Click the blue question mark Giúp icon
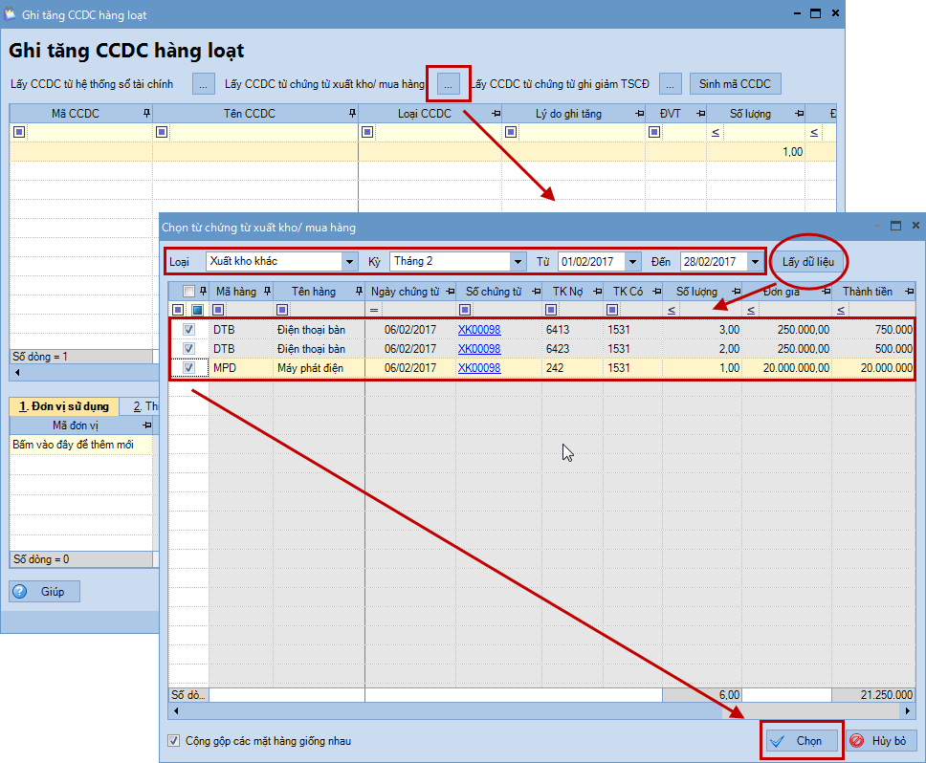 (x=20, y=592)
